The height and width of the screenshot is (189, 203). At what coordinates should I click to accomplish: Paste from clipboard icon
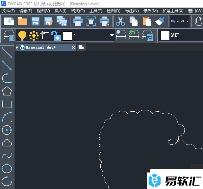(x=147, y=21)
